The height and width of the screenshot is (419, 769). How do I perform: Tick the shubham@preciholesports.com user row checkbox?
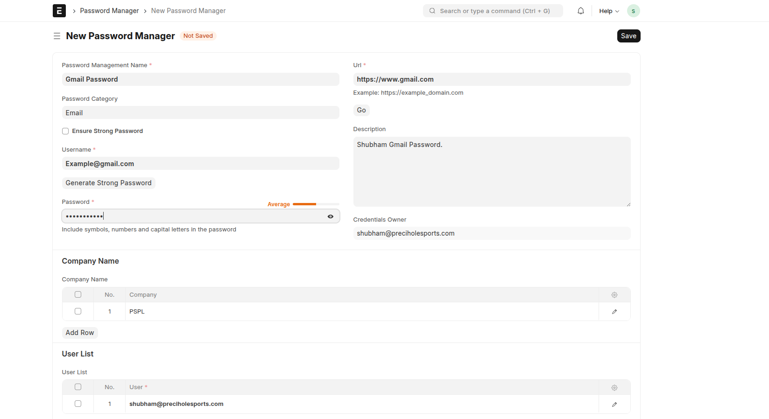pyautogui.click(x=78, y=404)
